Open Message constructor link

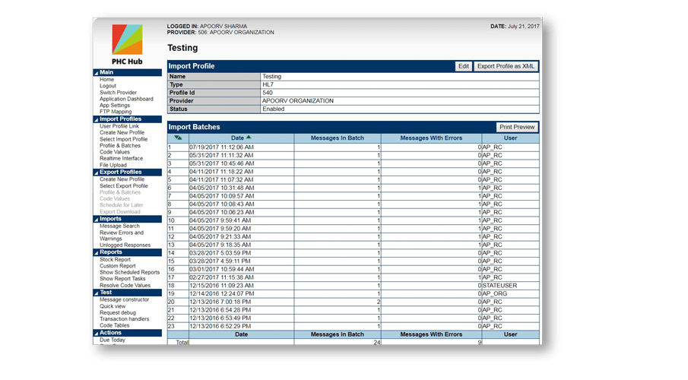(x=124, y=299)
